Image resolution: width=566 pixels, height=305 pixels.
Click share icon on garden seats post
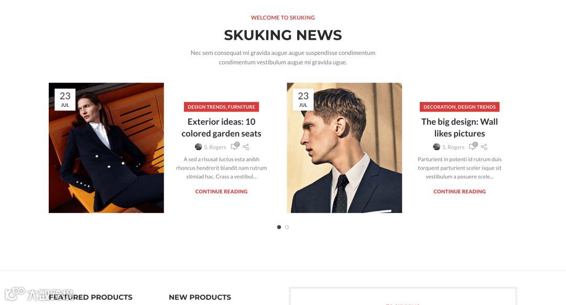(246, 147)
